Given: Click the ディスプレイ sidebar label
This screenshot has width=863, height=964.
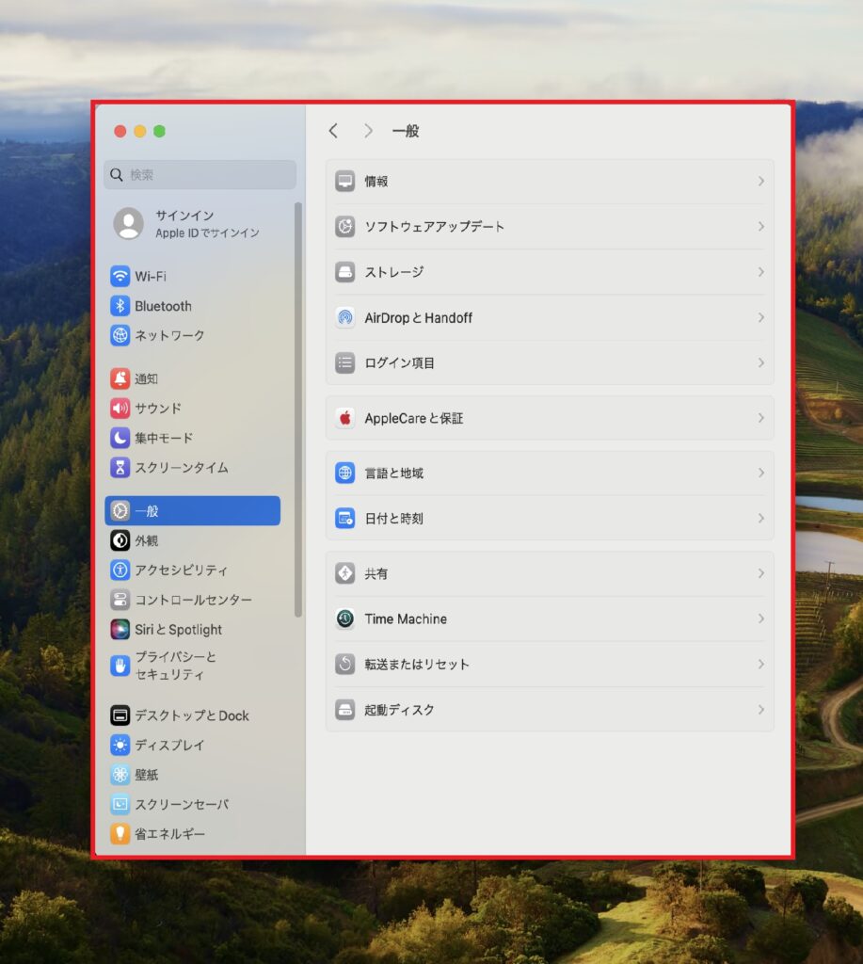Looking at the screenshot, I should pyautogui.click(x=169, y=746).
